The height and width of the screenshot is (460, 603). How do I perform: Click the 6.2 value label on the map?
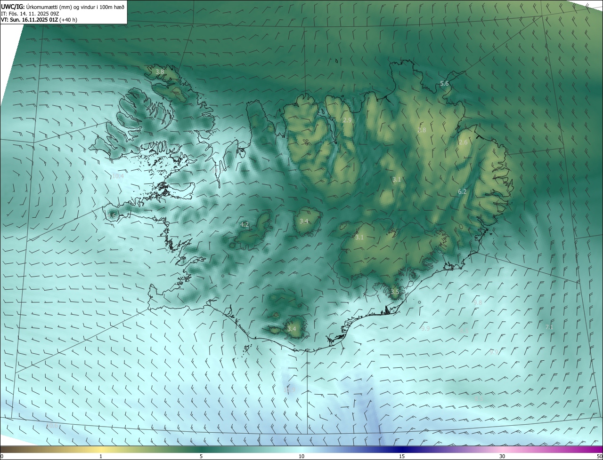(462, 191)
